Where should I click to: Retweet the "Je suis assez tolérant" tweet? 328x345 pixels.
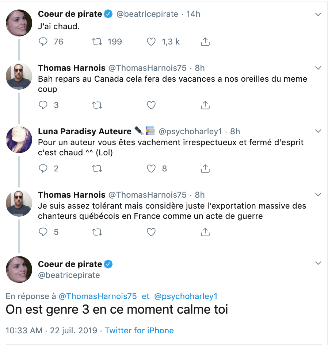[97, 232]
